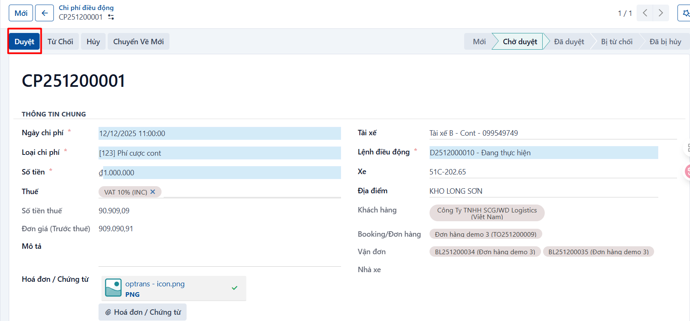Select the Chờ duyệt status stage

(520, 41)
